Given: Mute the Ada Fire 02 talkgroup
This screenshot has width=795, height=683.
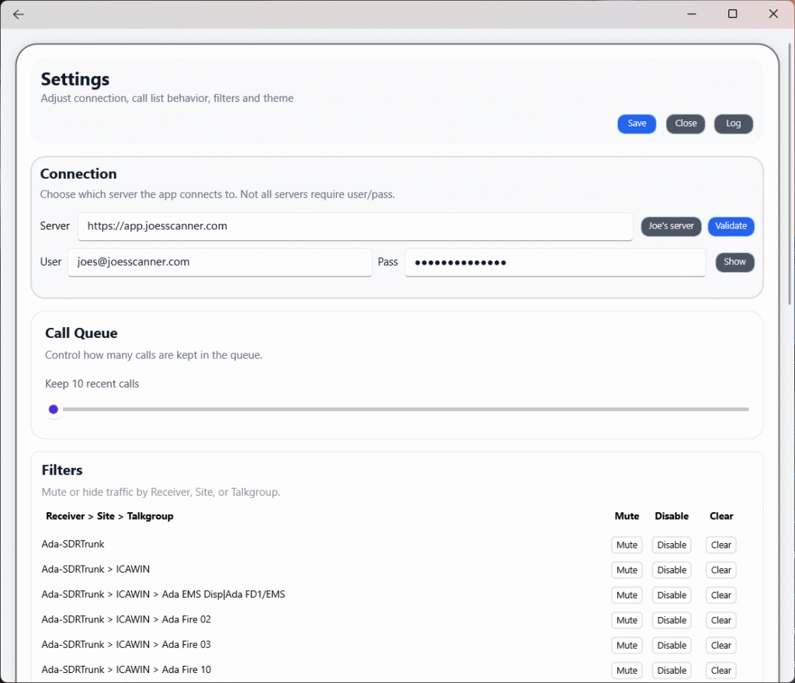Looking at the screenshot, I should tap(627, 621).
